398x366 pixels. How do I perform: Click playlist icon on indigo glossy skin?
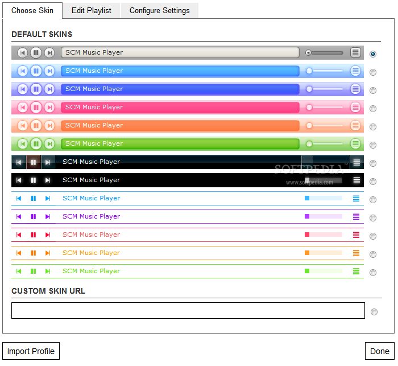[355, 89]
